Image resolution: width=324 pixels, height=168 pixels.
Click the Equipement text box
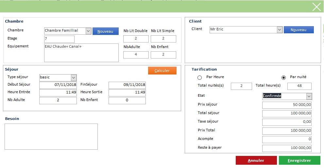[81, 53]
